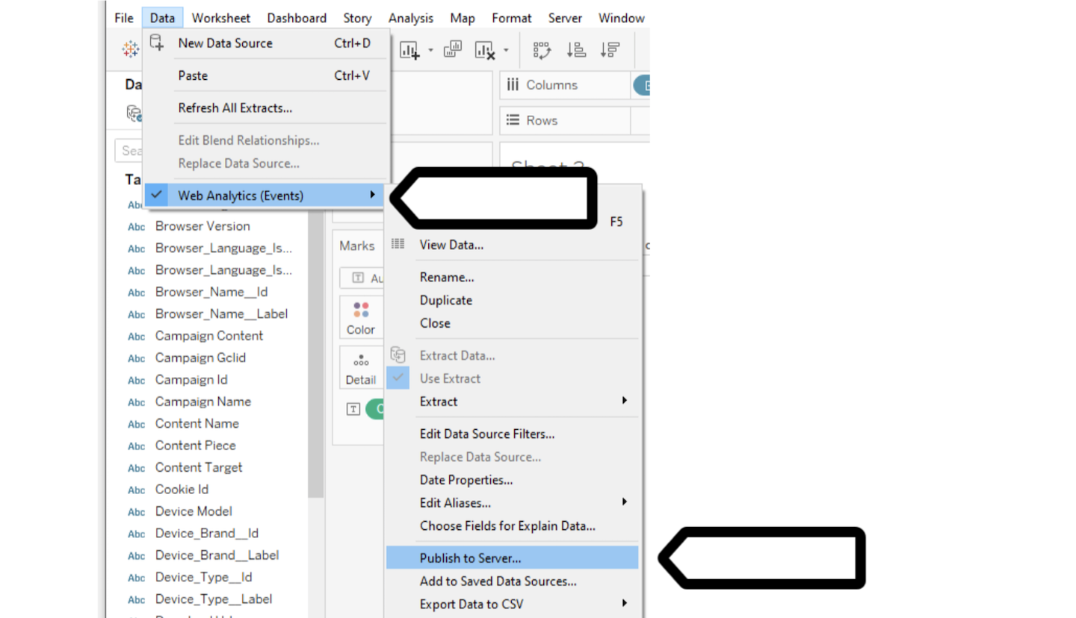Click the Duplicate Sheet toolbar icon
This screenshot has height=618, width=1076.
[452, 49]
